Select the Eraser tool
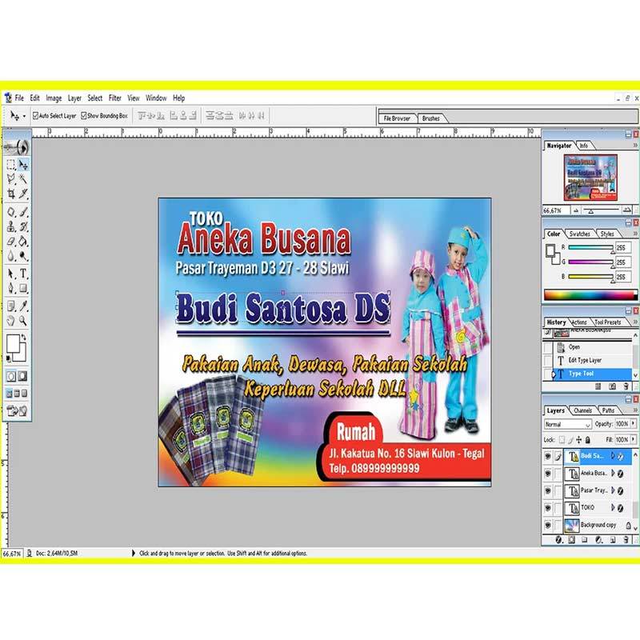640x640 pixels. (11, 242)
